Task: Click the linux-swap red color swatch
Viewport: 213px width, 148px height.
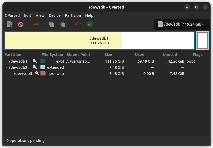Action: [x=43, y=73]
